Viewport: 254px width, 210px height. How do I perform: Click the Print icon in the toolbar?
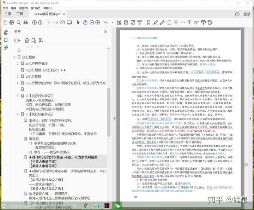point(12,23)
